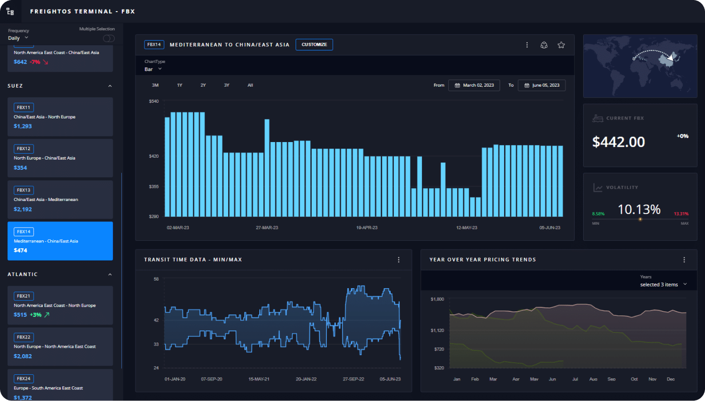Open Year Over Year panel three-dot menu
This screenshot has height=401, width=705.
(684, 260)
